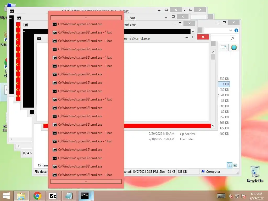This screenshot has height=201, width=268.
Task: Click 'Computer' in the Explorer status bar
Action: click(x=213, y=172)
